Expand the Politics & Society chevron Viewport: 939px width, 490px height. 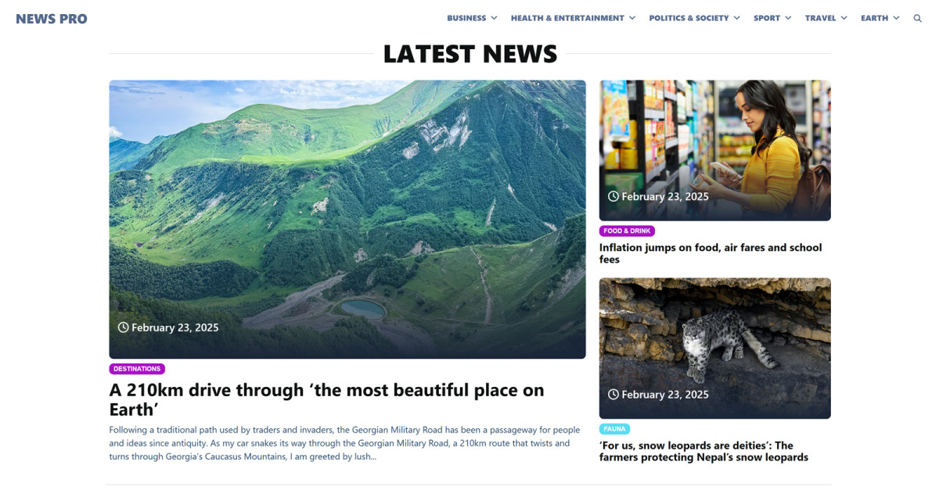pos(736,18)
